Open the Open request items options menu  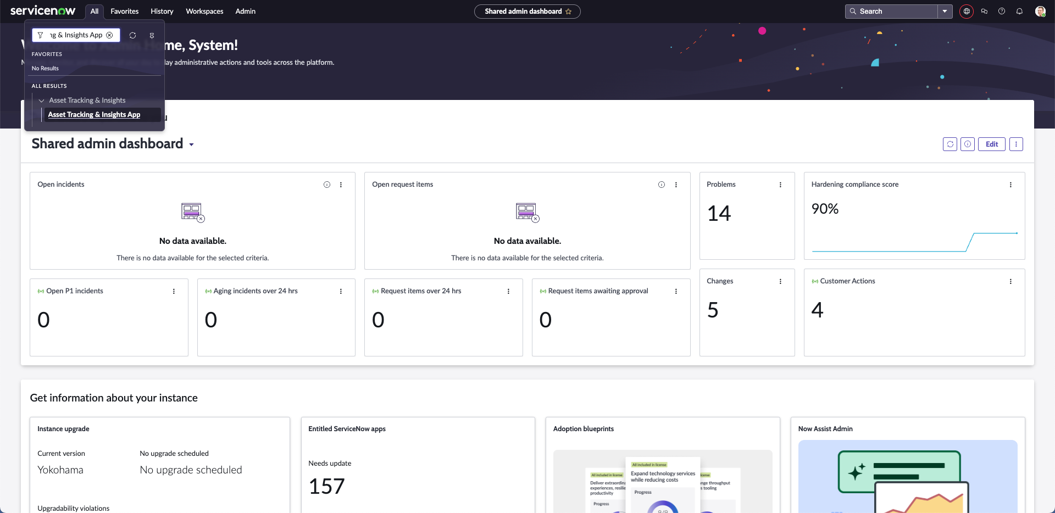(x=676, y=185)
